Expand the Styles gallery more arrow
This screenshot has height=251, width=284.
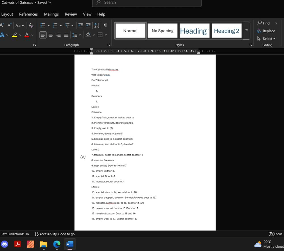coord(247,31)
